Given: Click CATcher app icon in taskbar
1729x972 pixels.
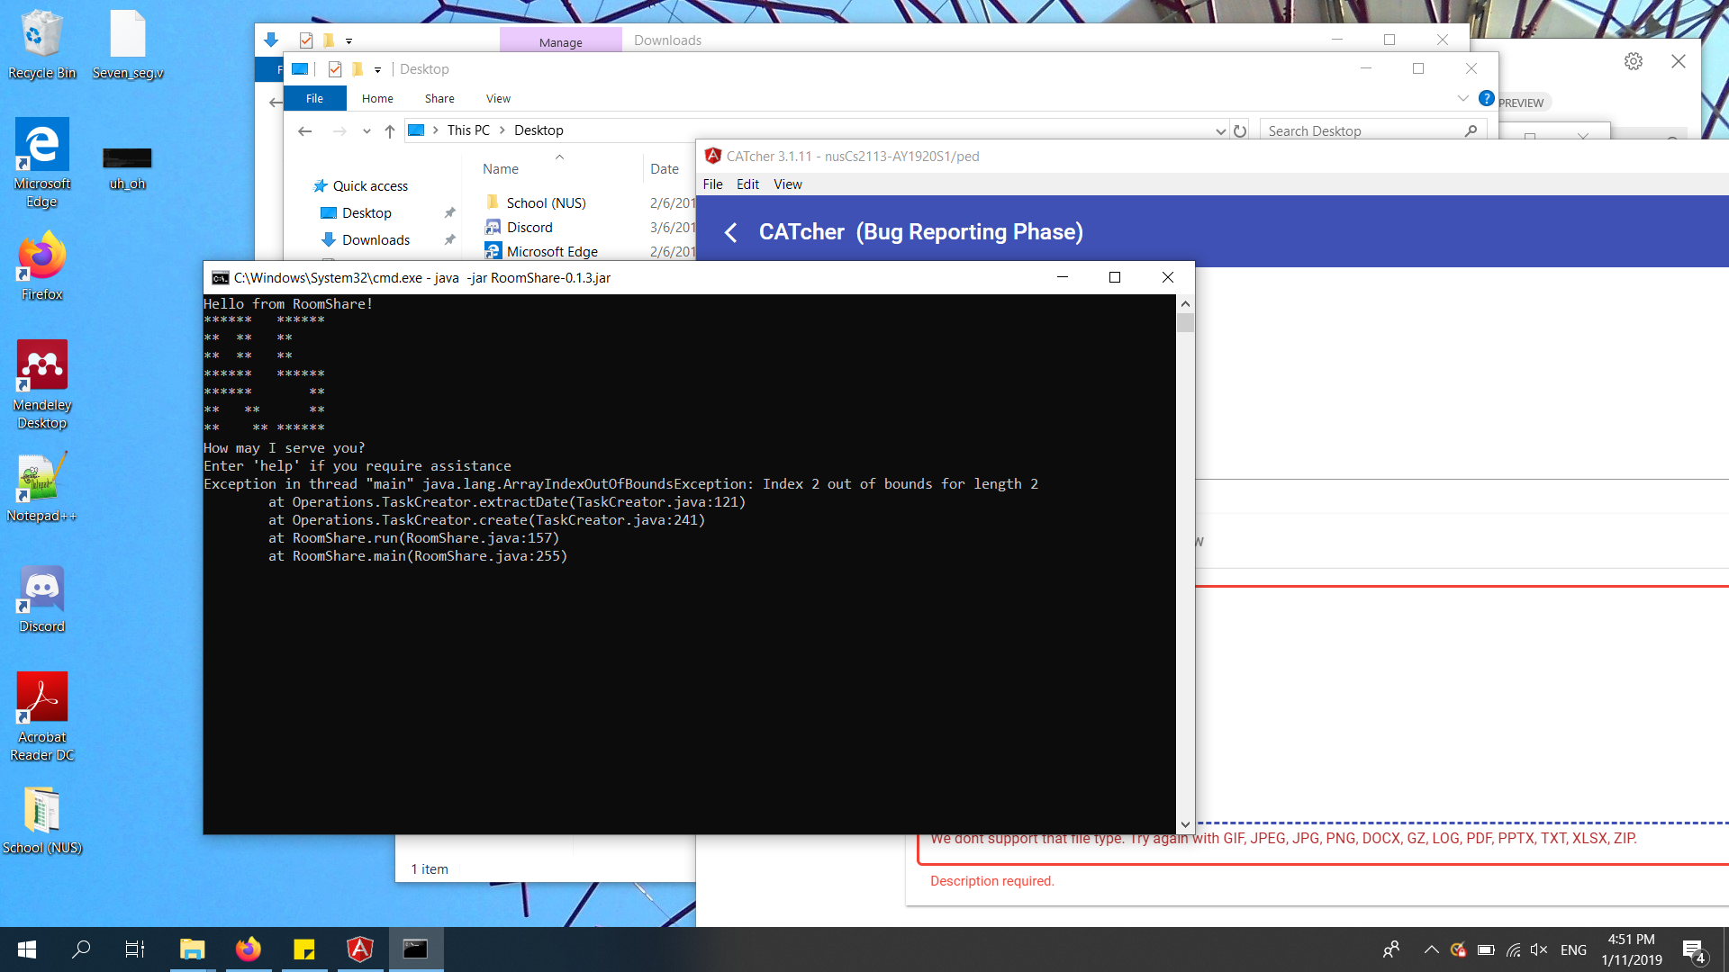Looking at the screenshot, I should coord(360,949).
